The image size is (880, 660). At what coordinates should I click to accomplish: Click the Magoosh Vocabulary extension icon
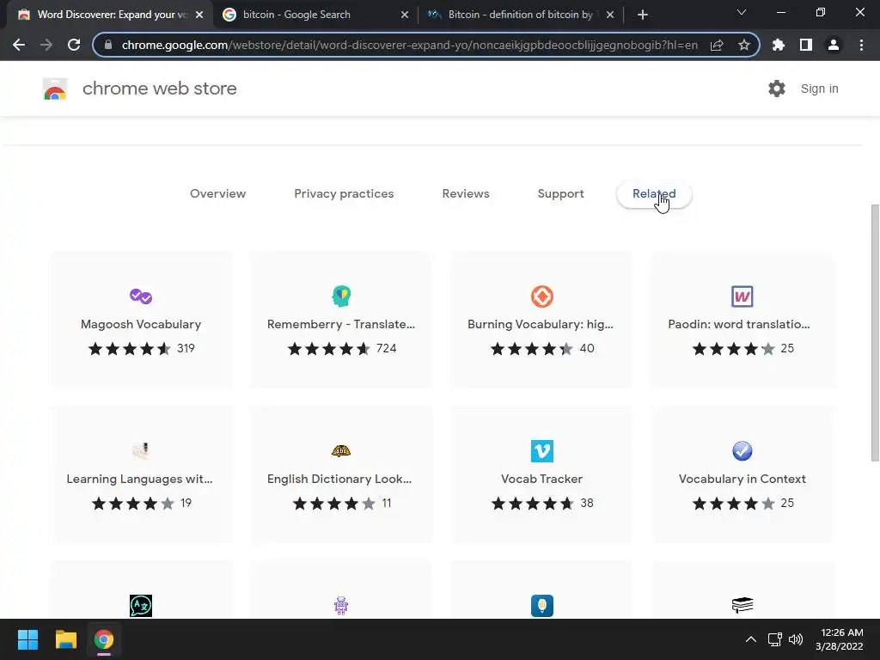coord(140,296)
